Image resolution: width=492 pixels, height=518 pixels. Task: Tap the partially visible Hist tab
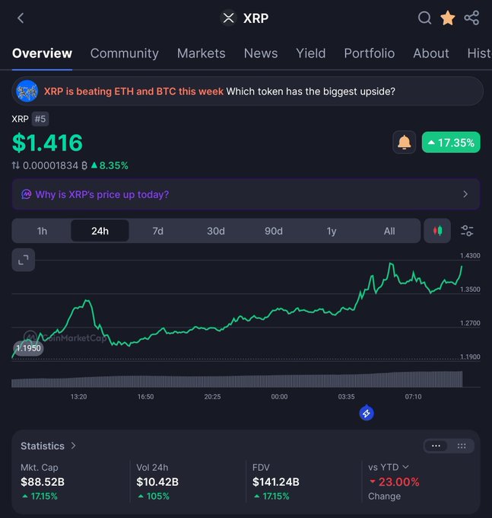click(x=479, y=53)
